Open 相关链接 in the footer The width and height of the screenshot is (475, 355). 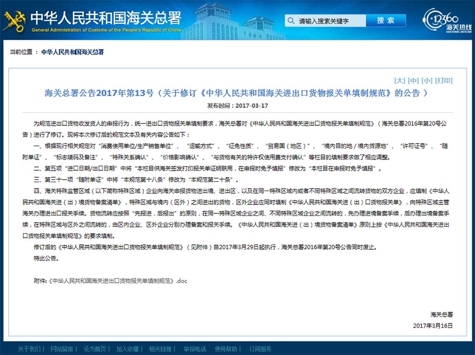160,349
